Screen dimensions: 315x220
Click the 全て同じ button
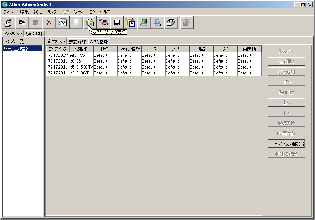(286, 62)
